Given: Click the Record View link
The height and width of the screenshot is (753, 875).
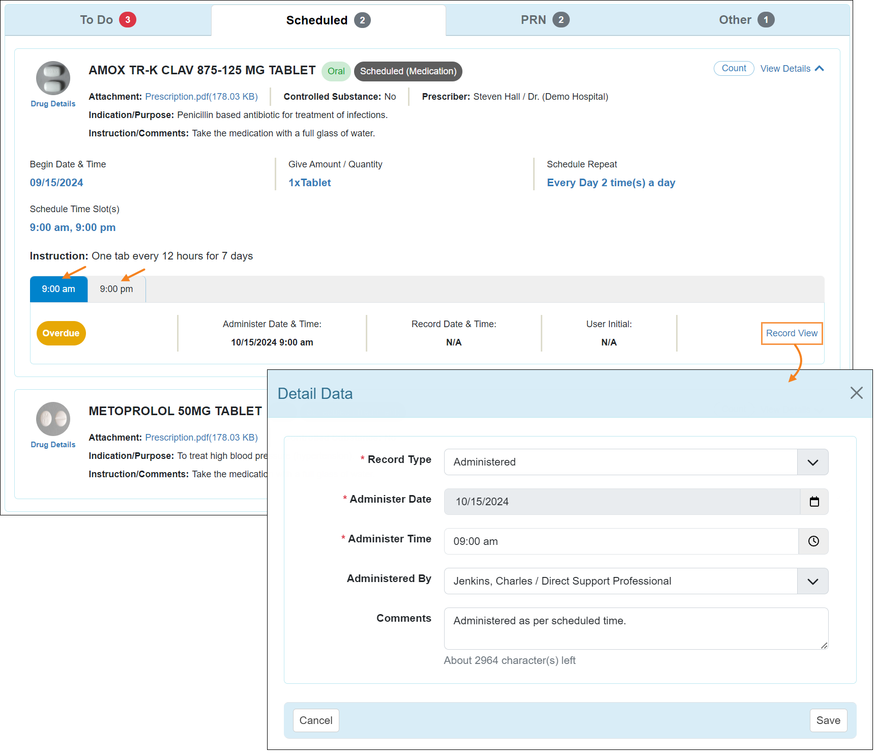Looking at the screenshot, I should point(792,333).
